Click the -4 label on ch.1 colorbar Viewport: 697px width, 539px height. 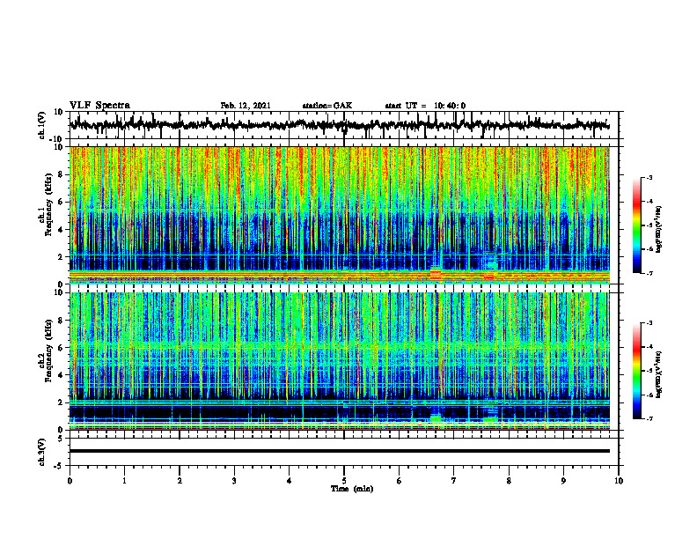(649, 202)
